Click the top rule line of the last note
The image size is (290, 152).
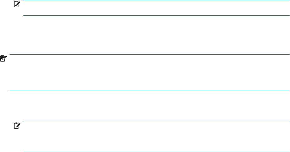156,122
